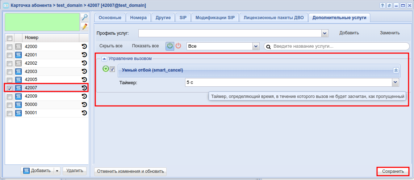
Task: Click SIP subscriber icon of 42003
Action: tap(18, 72)
